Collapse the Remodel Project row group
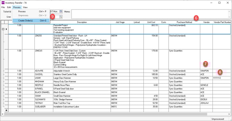Image resolution: width=232 pixels, height=121 pixels. [3, 29]
